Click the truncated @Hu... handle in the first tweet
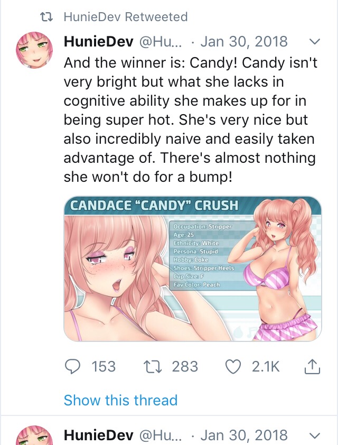Image resolution: width=338 pixels, height=445 pixels. pos(160,41)
